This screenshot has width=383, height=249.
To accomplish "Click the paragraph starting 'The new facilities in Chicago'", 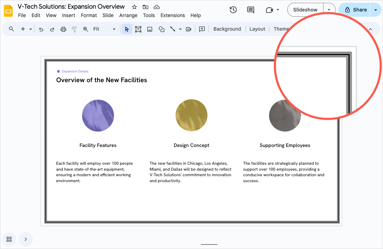I will [190, 172].
